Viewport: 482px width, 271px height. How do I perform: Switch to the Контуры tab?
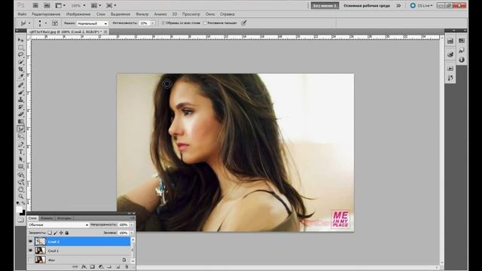click(64, 218)
